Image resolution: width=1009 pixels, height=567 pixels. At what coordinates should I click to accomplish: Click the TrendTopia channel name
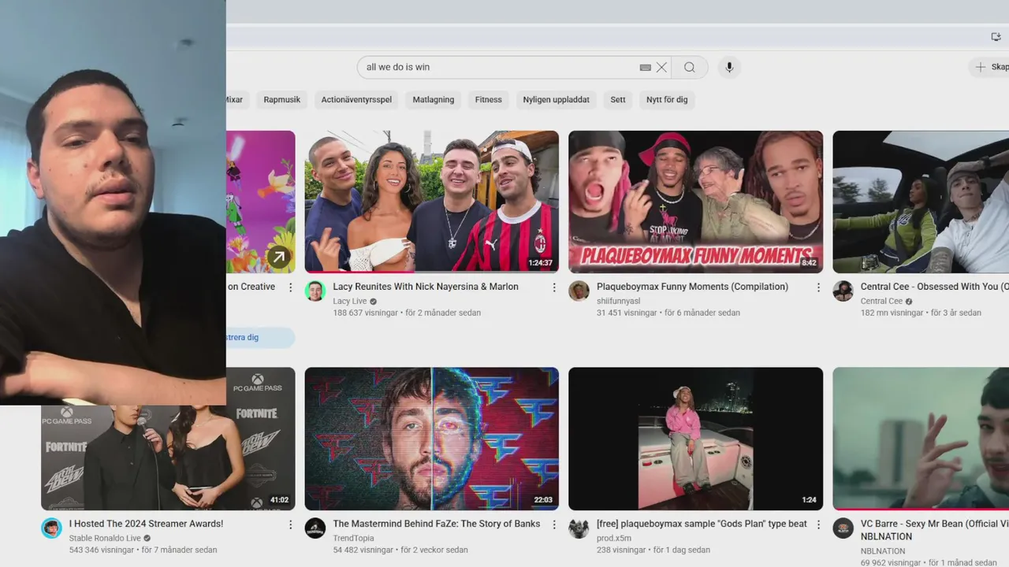coord(353,539)
